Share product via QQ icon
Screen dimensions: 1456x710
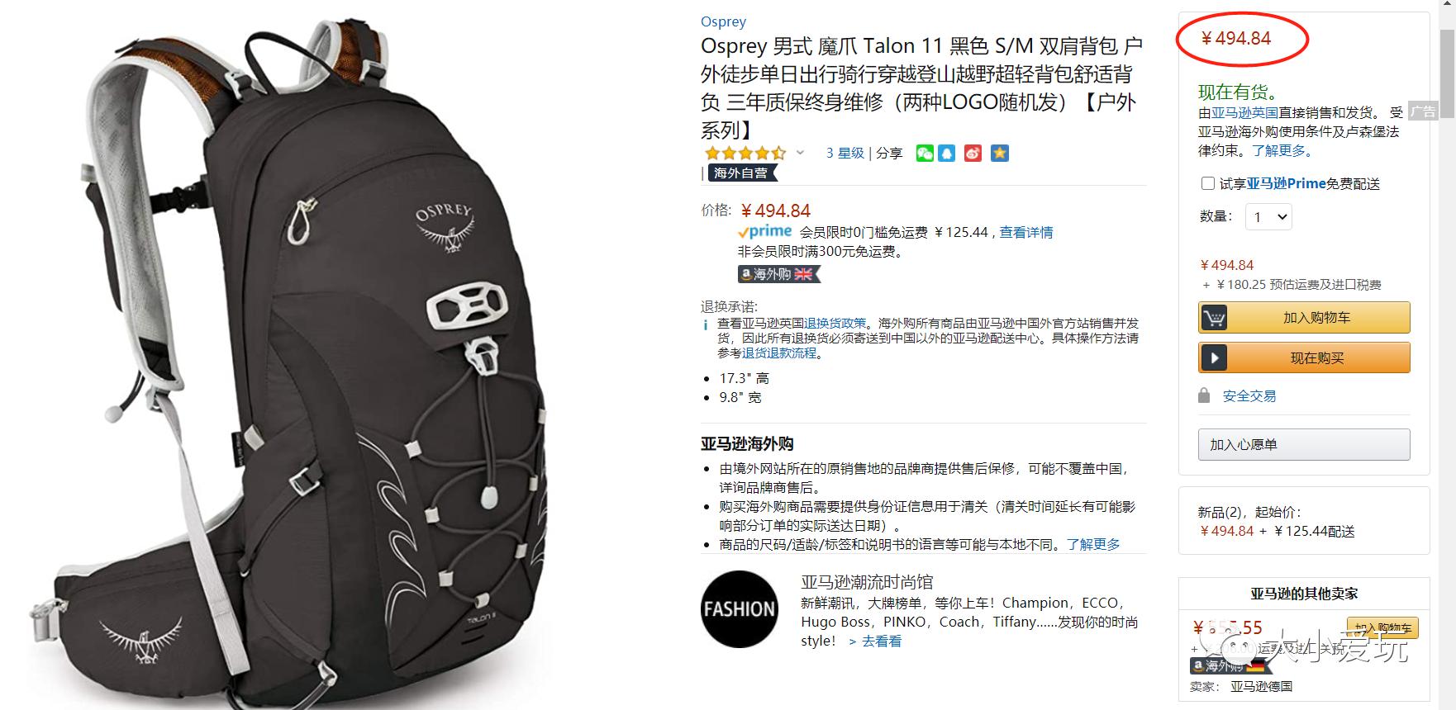(947, 154)
